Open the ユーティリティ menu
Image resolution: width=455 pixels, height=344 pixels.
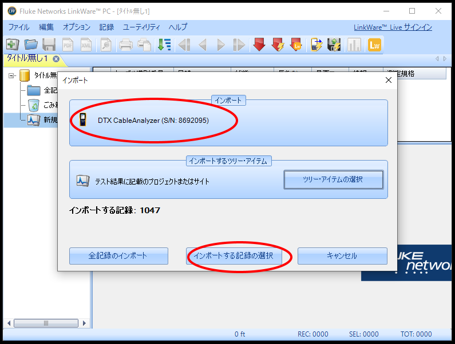click(141, 27)
